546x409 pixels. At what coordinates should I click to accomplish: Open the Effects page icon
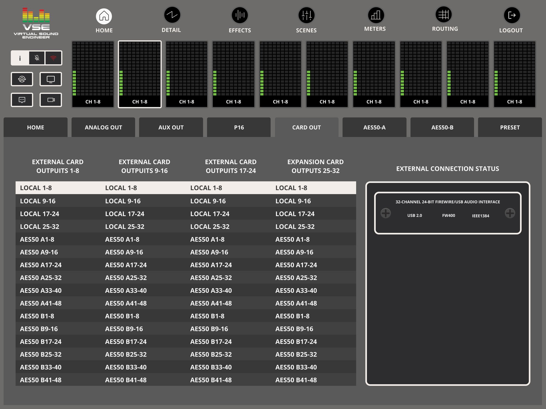(x=240, y=15)
